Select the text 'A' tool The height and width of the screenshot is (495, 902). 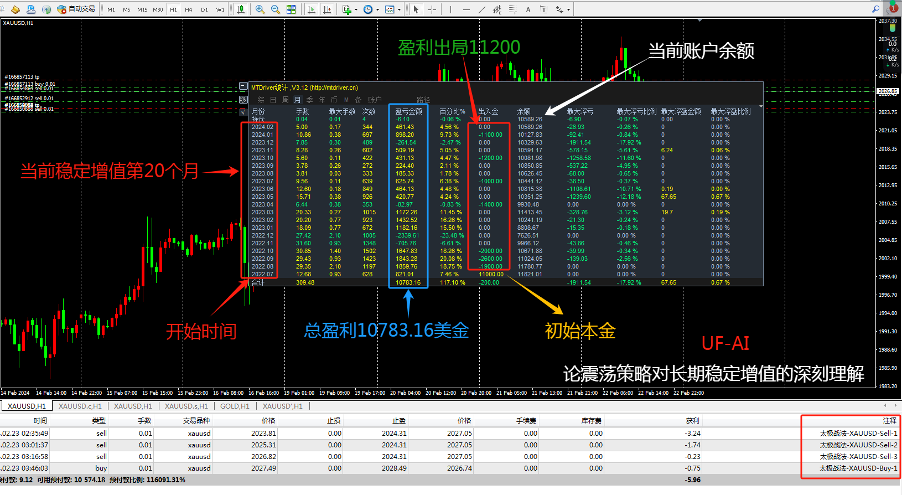coord(528,9)
